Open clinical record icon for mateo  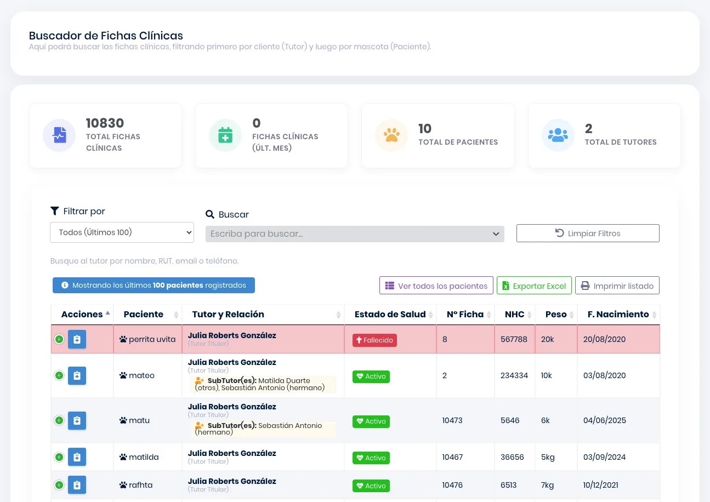click(77, 375)
